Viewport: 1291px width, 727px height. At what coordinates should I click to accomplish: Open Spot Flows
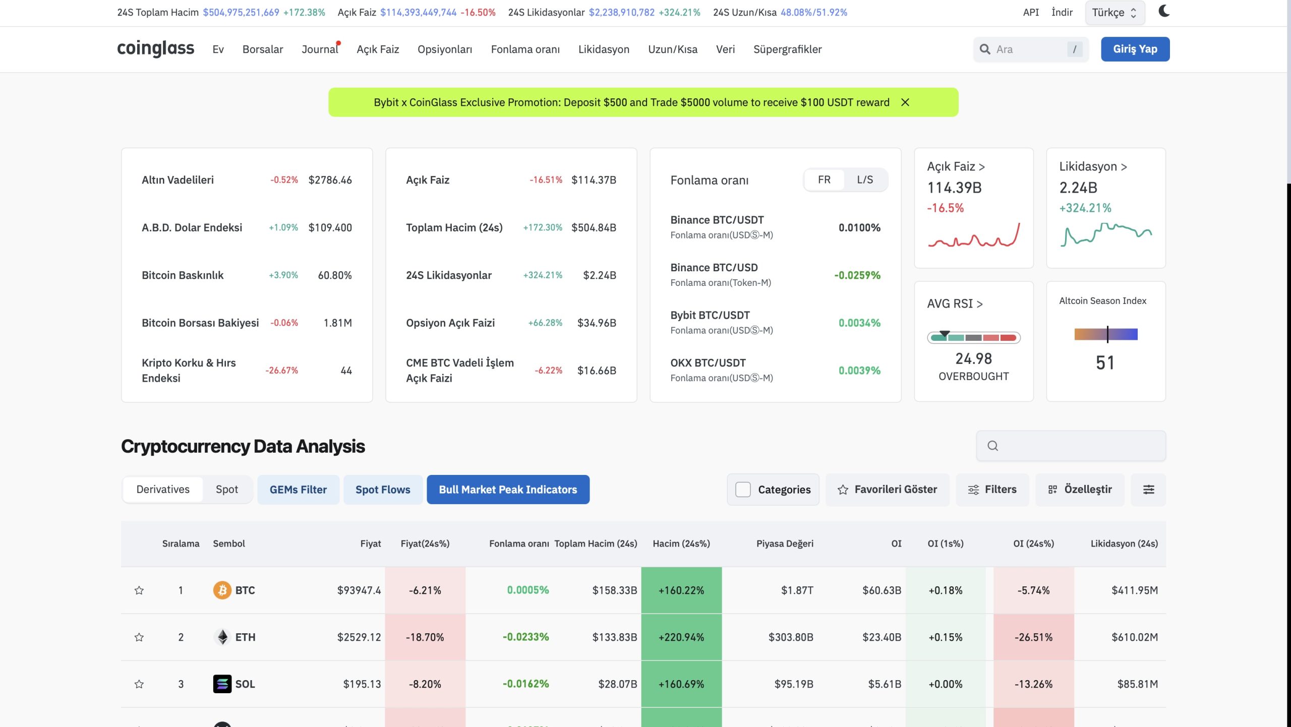pos(383,490)
